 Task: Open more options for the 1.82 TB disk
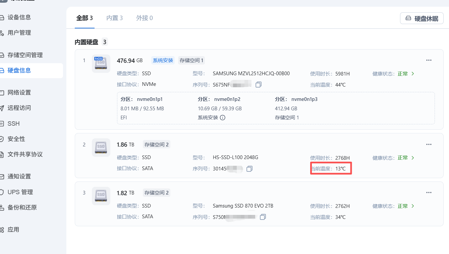429,193
